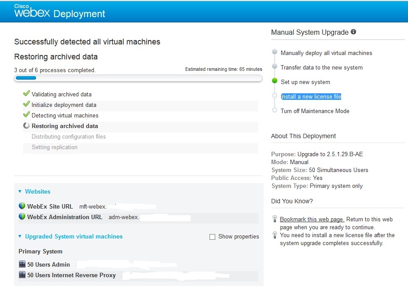Click the Distributing configuration files row

coord(140,136)
